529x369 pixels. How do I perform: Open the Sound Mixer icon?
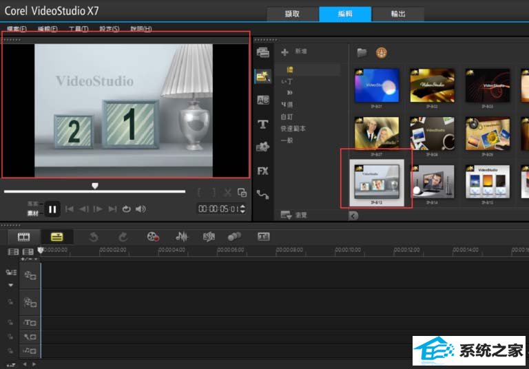[182, 237]
